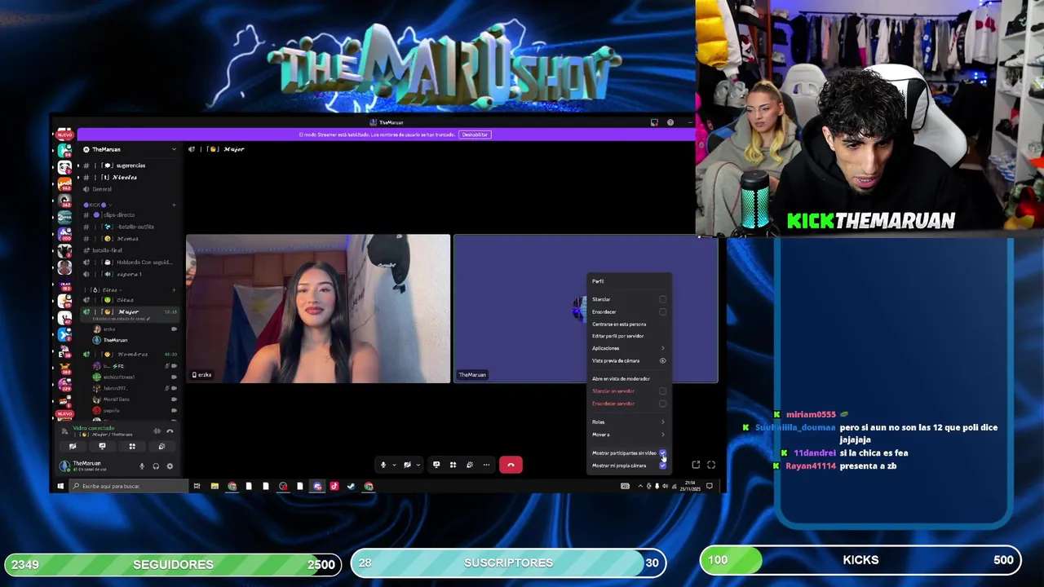The width and height of the screenshot is (1044, 587).
Task: Turn on camera in call control bar
Action: pos(407,465)
